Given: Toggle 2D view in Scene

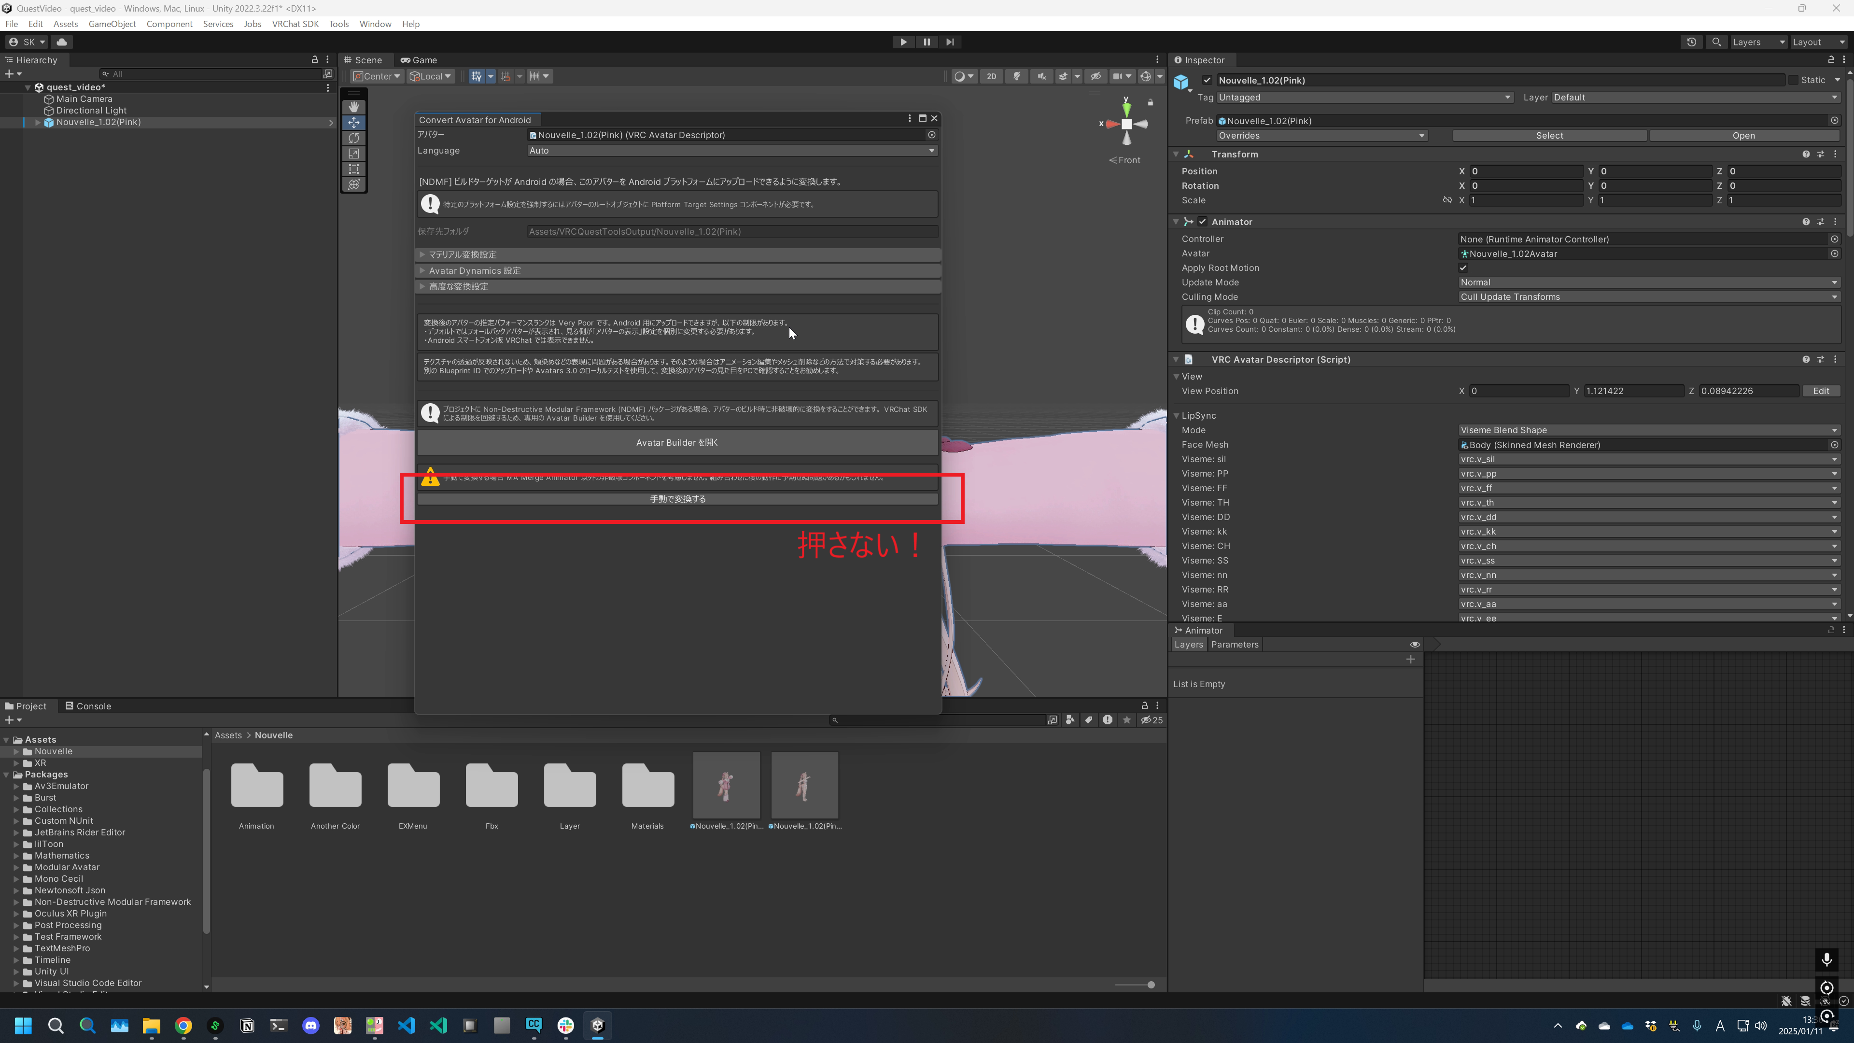Looking at the screenshot, I should click(x=991, y=76).
